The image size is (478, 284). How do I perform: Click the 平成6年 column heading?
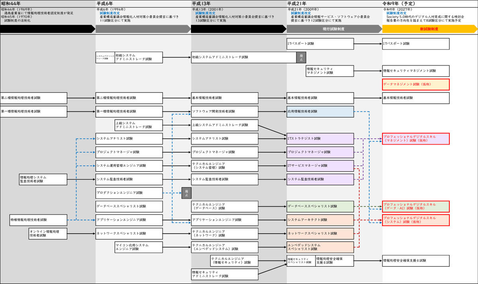pyautogui.click(x=104, y=3)
